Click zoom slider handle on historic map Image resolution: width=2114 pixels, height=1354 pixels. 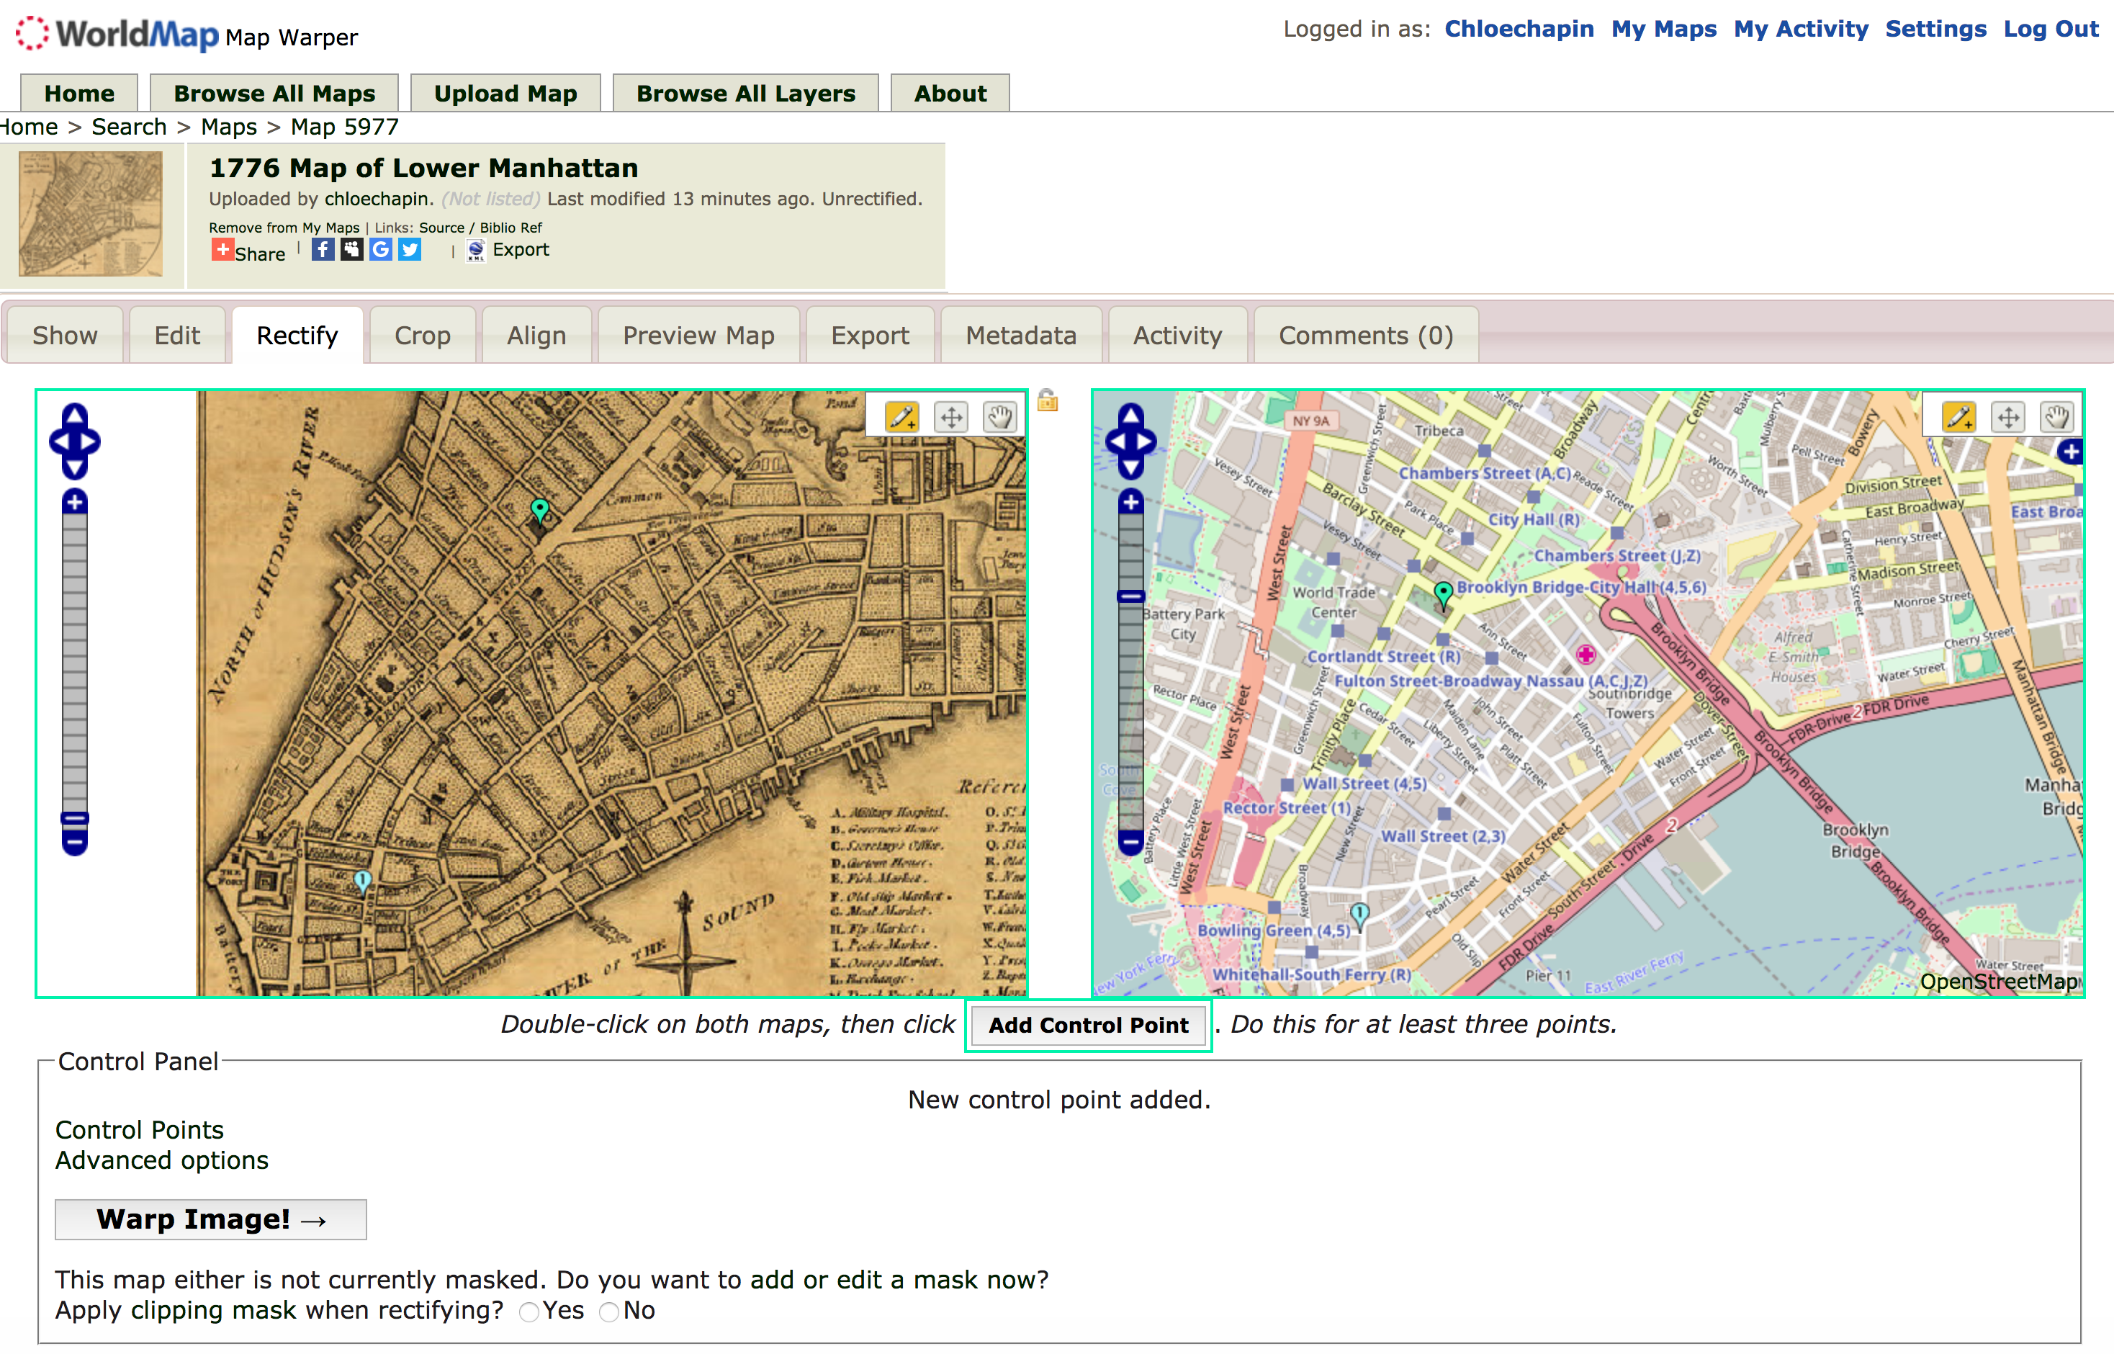click(75, 820)
